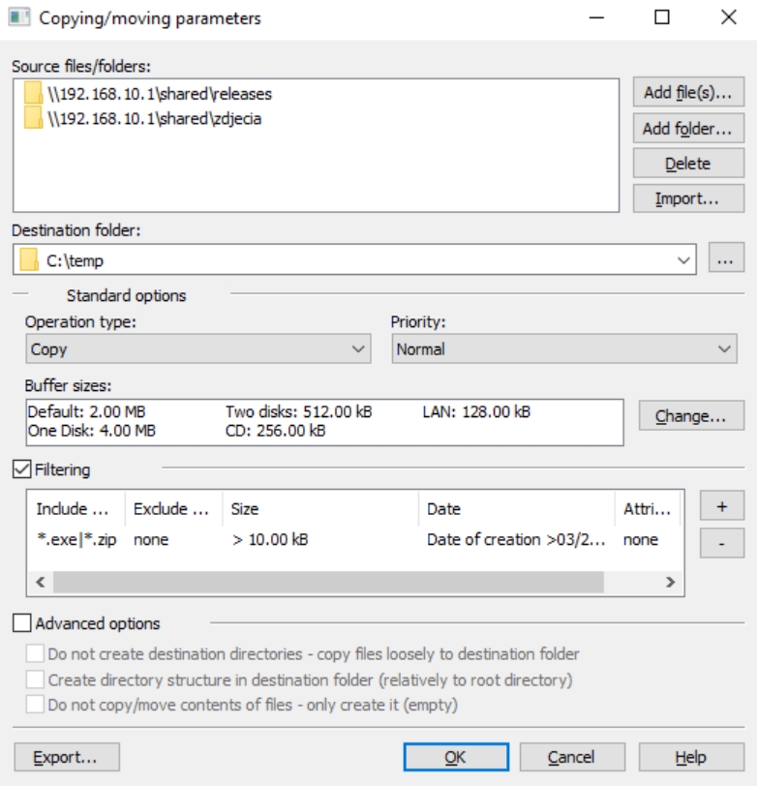757x786 pixels.
Task: Click the Size column header
Action: point(320,509)
